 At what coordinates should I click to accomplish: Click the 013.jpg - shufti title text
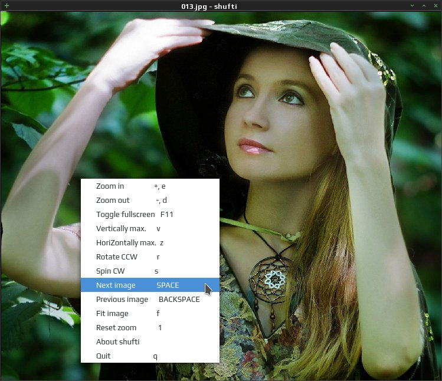click(209, 6)
